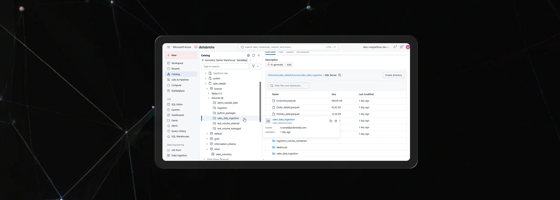The height and width of the screenshot is (200, 560).
Task: Collapse the sales_details catalog
Action: pyautogui.click(x=206, y=84)
